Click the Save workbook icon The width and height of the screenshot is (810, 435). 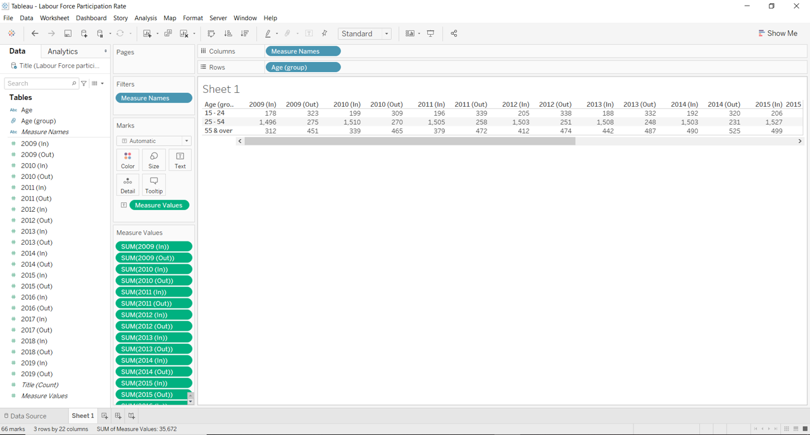[x=68, y=34]
